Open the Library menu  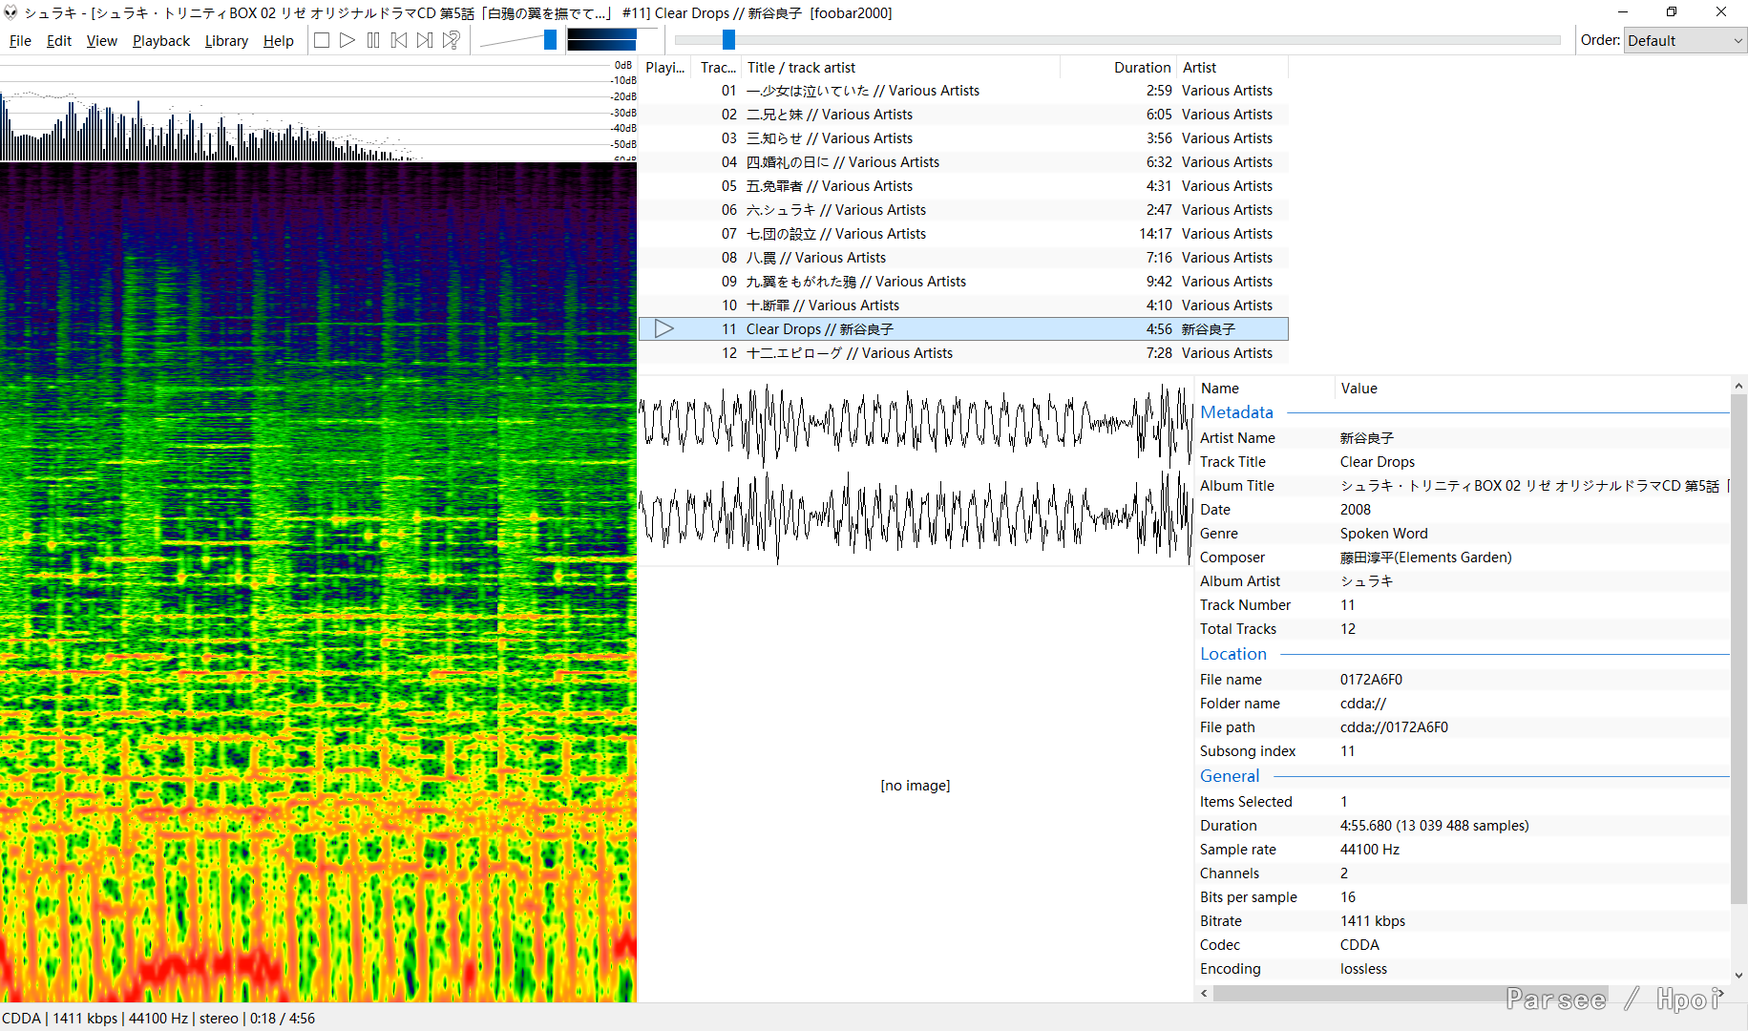click(x=226, y=41)
